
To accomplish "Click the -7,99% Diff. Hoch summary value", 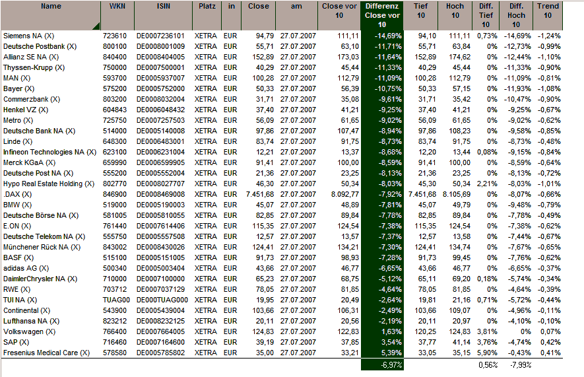I will click(521, 365).
